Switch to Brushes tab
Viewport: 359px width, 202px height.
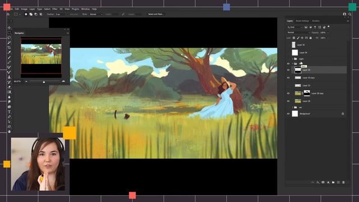316,21
